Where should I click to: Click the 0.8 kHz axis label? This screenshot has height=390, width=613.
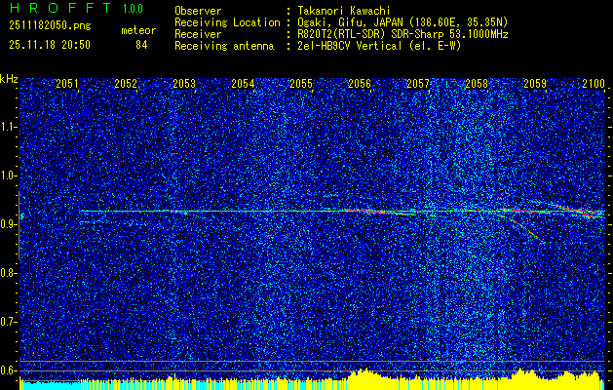pos(9,273)
